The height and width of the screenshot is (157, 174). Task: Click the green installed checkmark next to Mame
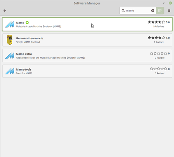click(27, 22)
